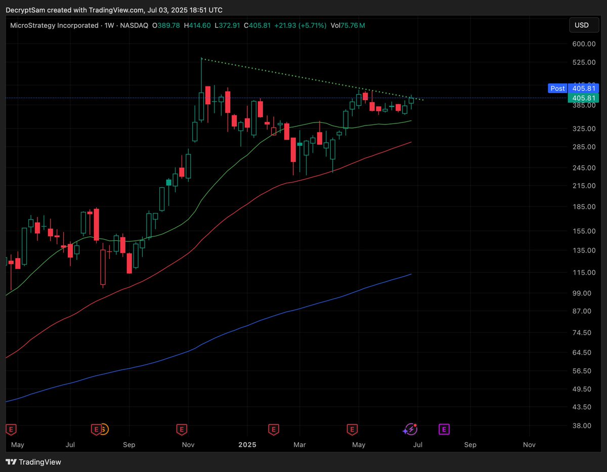
Task: Click the TradingView logo at bottom left
Action: 33,462
